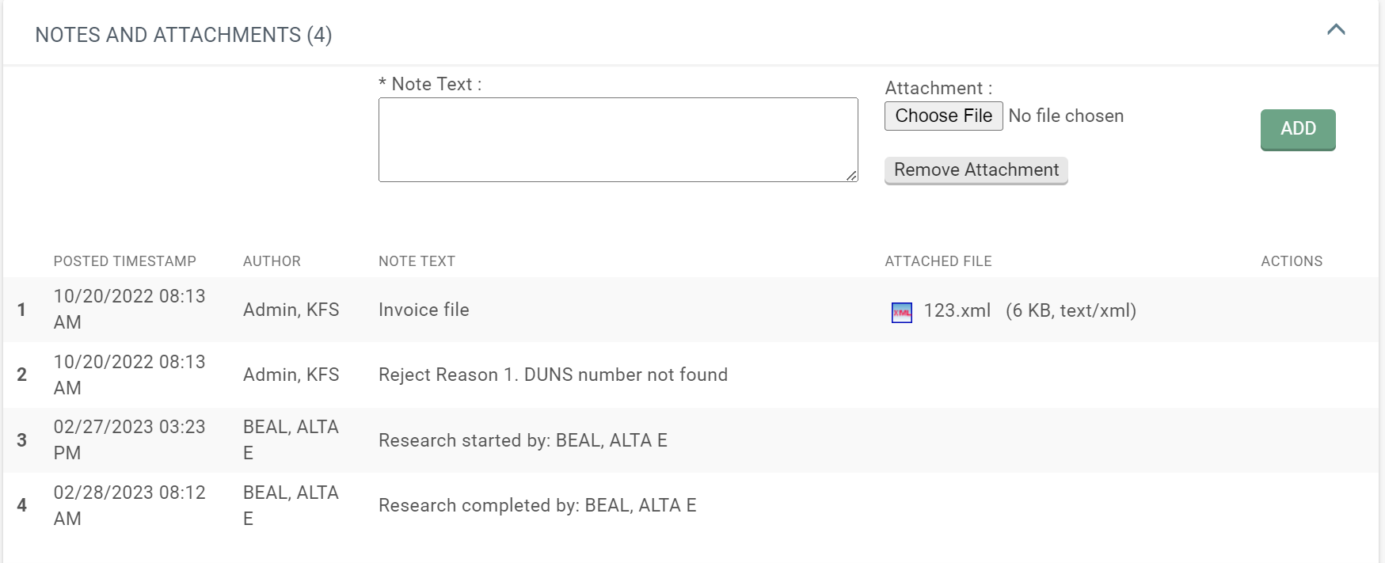
Task: Click the Attached File column header
Action: [938, 261]
